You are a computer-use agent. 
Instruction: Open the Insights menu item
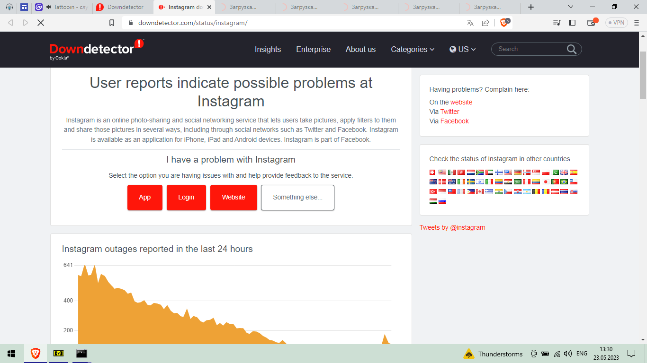pos(268,50)
